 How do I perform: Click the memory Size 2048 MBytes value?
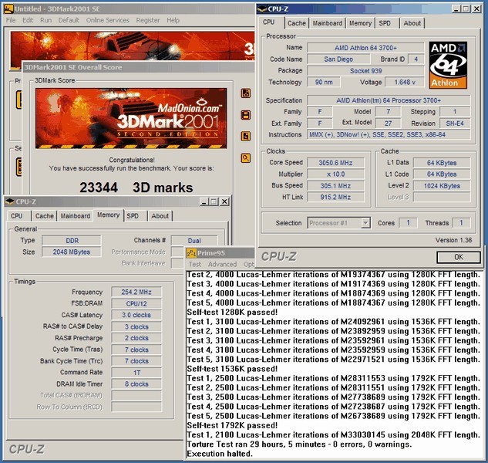(x=71, y=252)
